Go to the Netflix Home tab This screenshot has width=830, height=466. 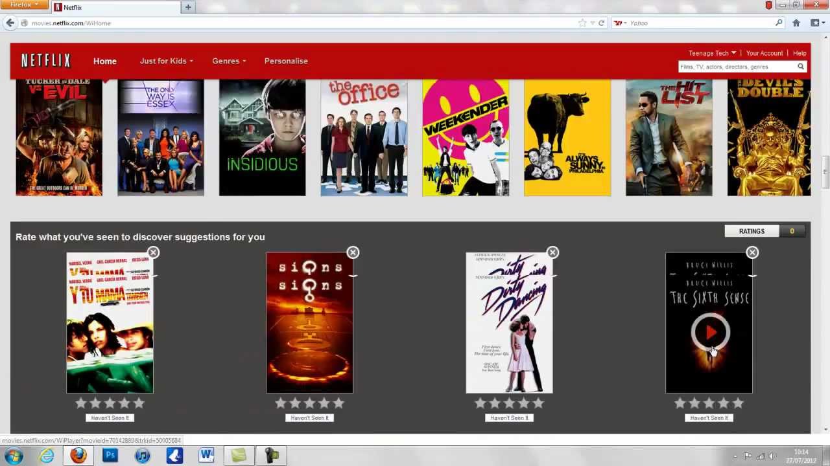point(104,61)
